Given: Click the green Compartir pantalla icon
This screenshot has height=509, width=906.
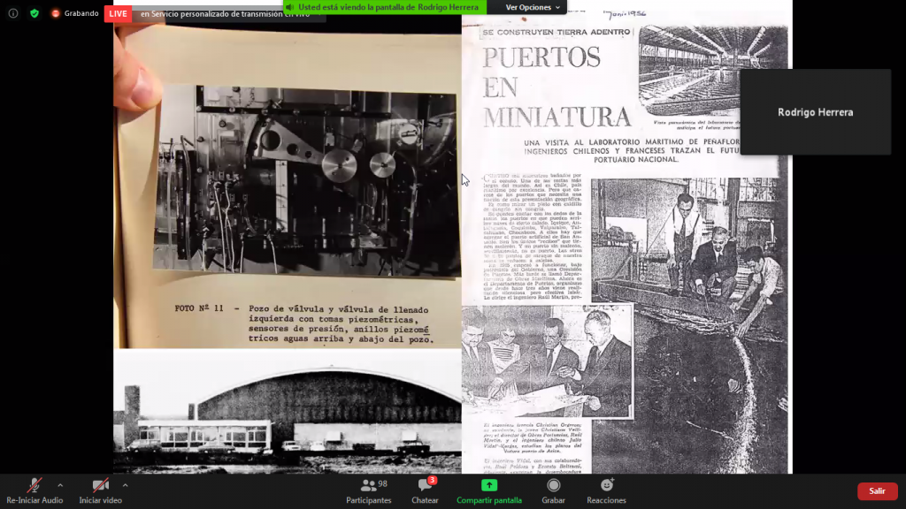Looking at the screenshot, I should tap(489, 485).
